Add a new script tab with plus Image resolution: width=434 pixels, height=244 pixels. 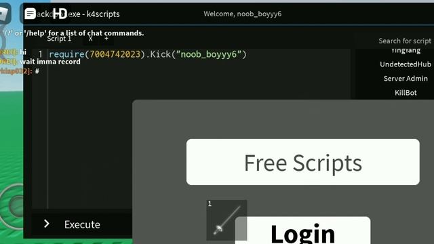click(x=106, y=39)
